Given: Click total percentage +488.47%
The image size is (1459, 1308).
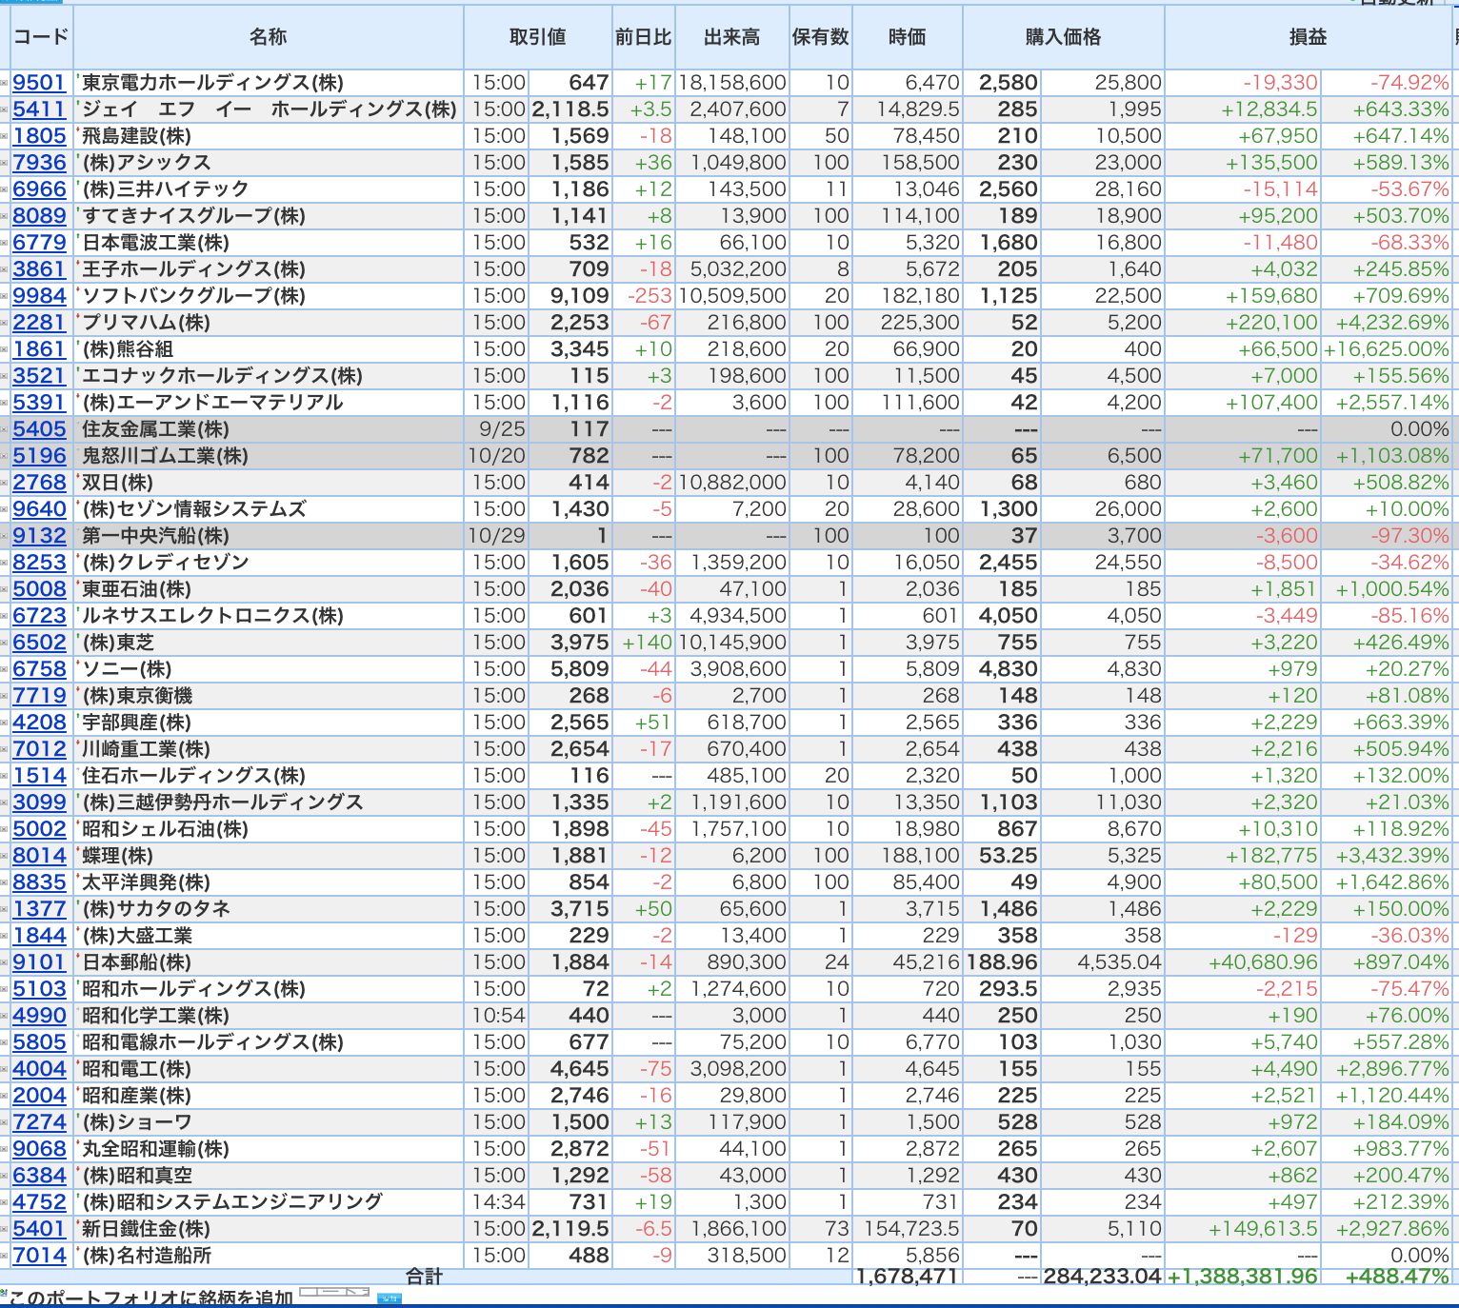Looking at the screenshot, I should point(1397,1277).
